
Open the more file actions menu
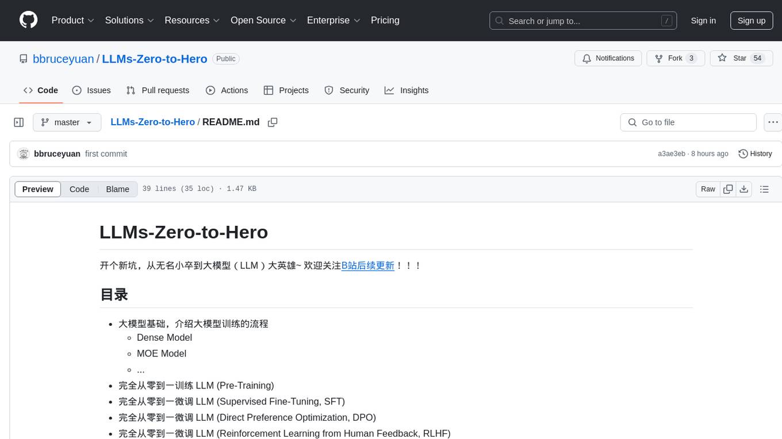773,122
